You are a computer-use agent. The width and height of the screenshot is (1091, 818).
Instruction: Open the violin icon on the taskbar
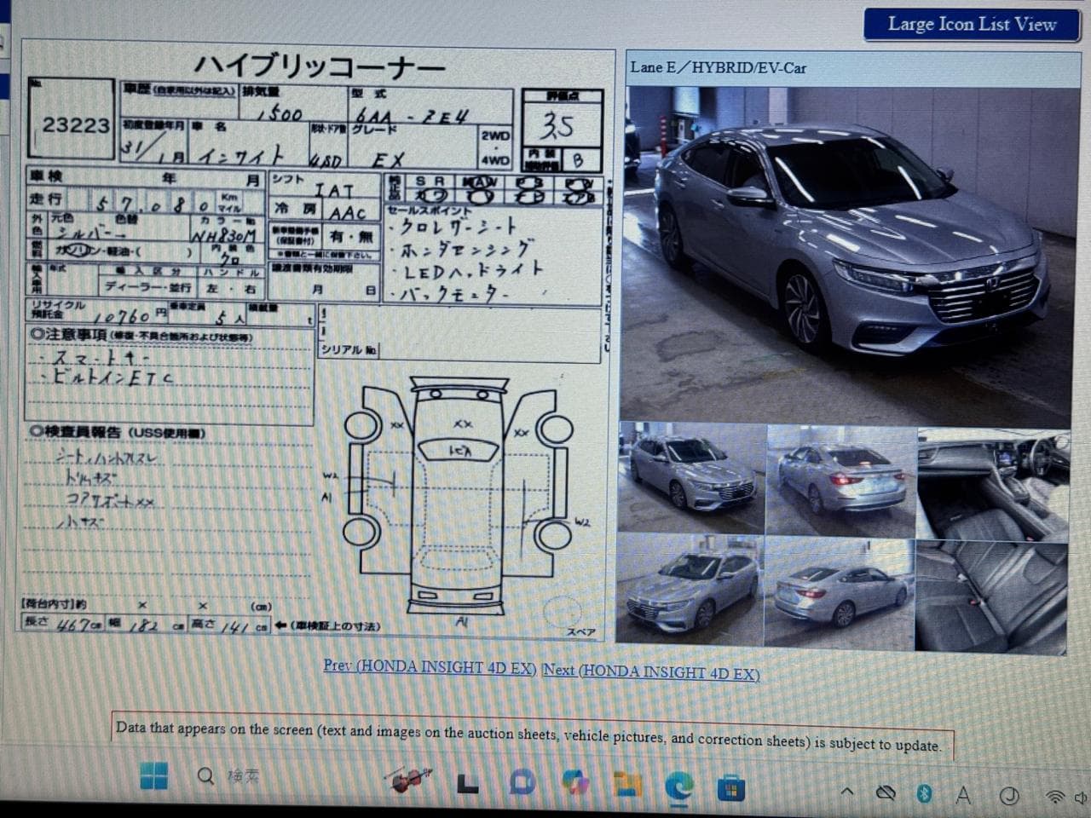[x=407, y=779]
